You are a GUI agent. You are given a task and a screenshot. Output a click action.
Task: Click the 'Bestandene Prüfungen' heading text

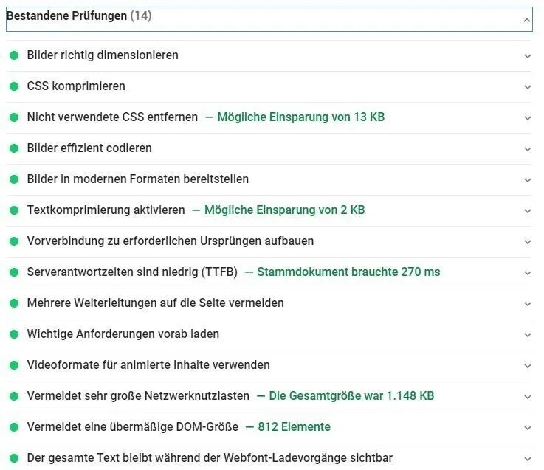point(67,15)
